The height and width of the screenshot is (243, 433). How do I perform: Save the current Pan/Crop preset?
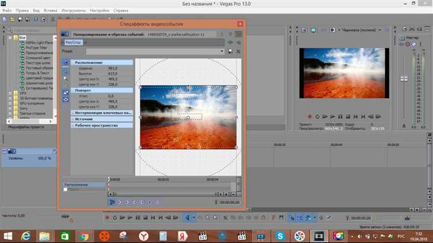coord(230,51)
